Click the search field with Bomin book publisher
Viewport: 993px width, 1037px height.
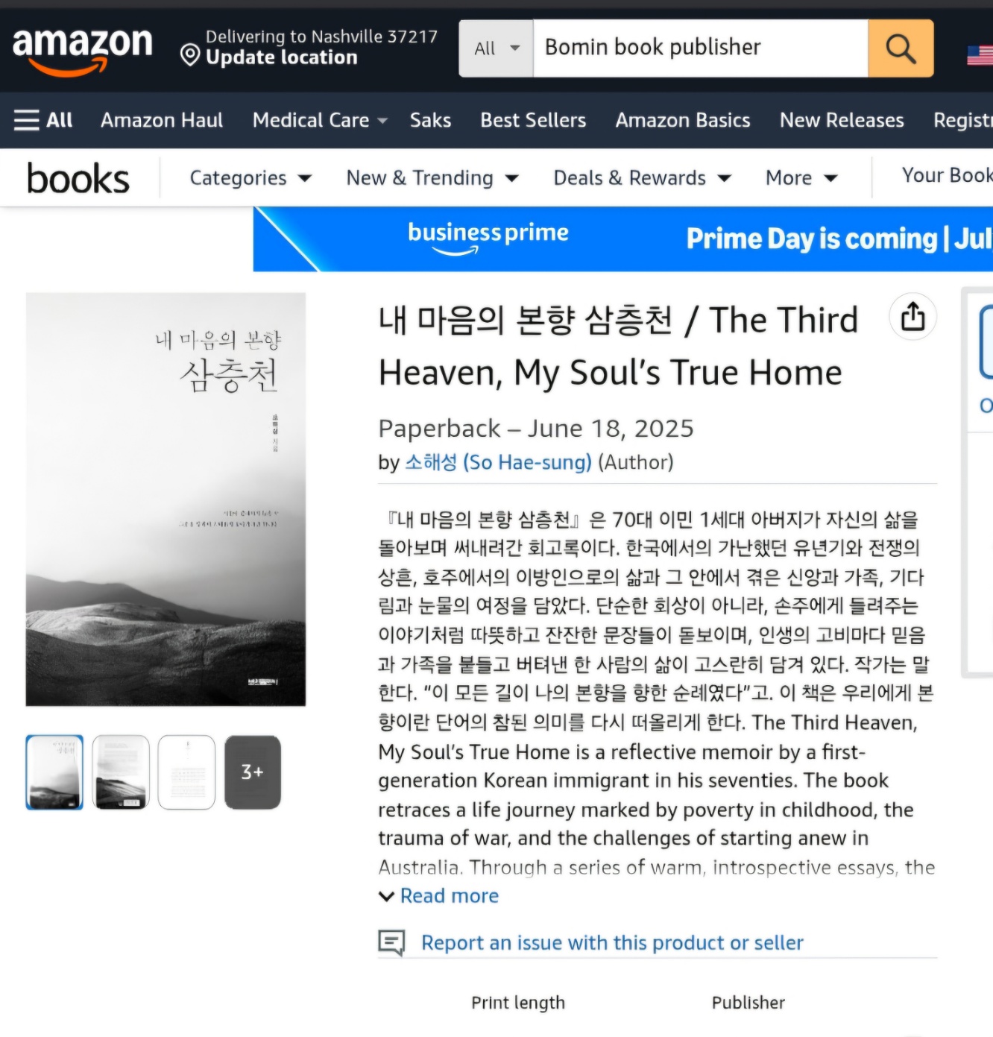point(701,48)
